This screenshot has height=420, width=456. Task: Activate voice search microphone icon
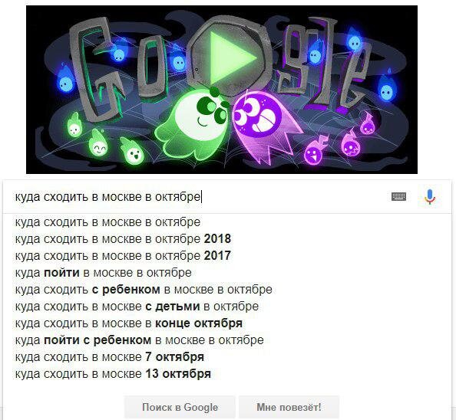click(430, 197)
